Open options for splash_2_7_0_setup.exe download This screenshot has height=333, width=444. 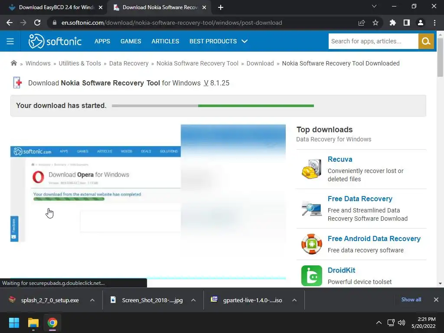click(92, 300)
